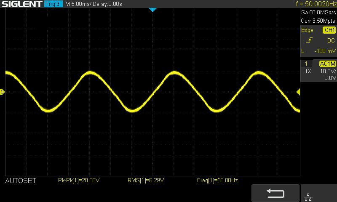The width and height of the screenshot is (337, 202).
Task: Click the 10.0V/ vertical scale value
Action: pyautogui.click(x=328, y=71)
